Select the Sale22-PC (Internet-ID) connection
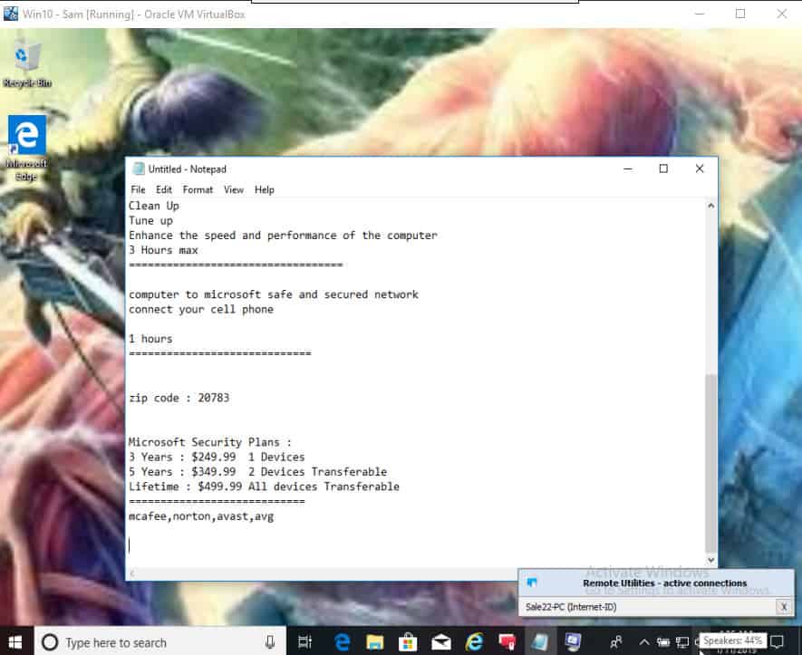 571,607
